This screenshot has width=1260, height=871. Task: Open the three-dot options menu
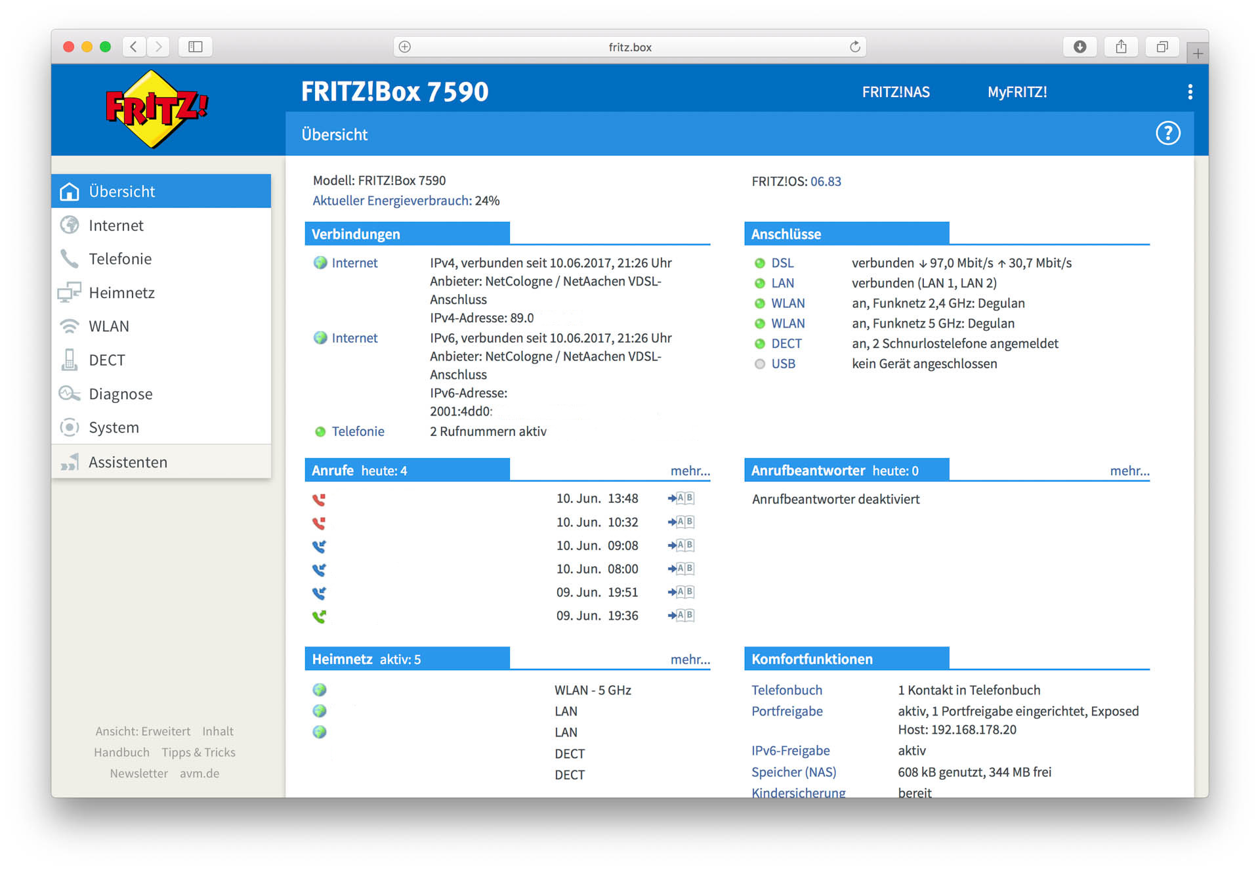pyautogui.click(x=1190, y=92)
